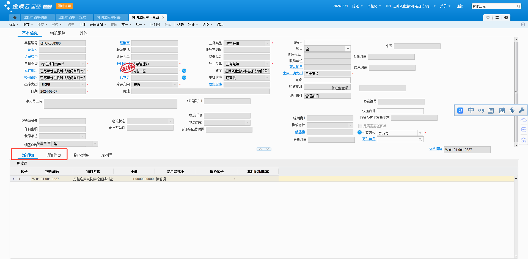
Task: Expand the 项目 dropdown
Action: coord(348,49)
